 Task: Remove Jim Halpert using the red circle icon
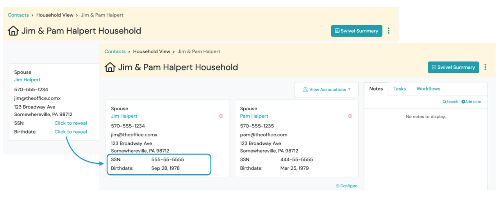221,116
